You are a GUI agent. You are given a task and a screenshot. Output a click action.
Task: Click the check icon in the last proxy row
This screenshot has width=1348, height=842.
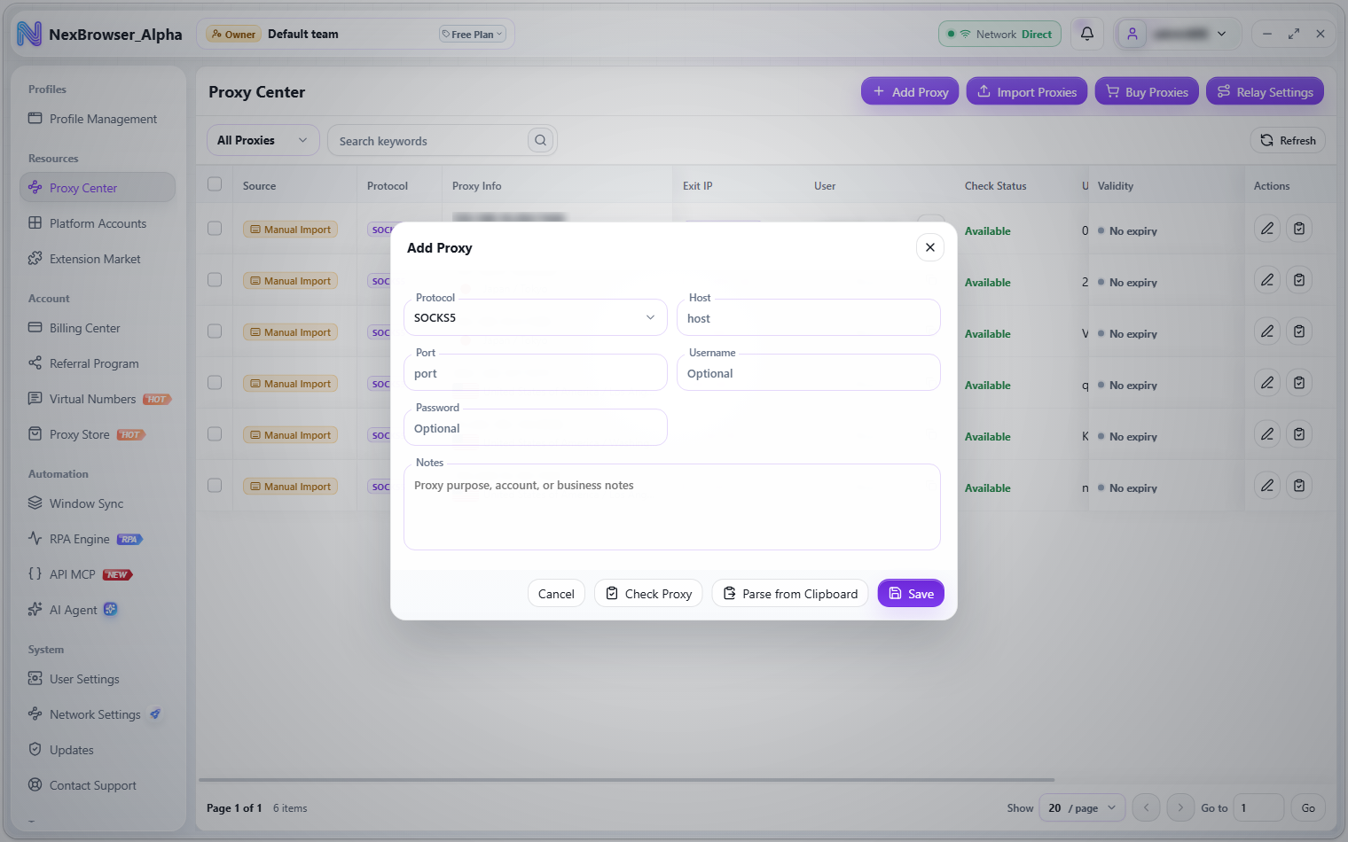pos(1299,486)
